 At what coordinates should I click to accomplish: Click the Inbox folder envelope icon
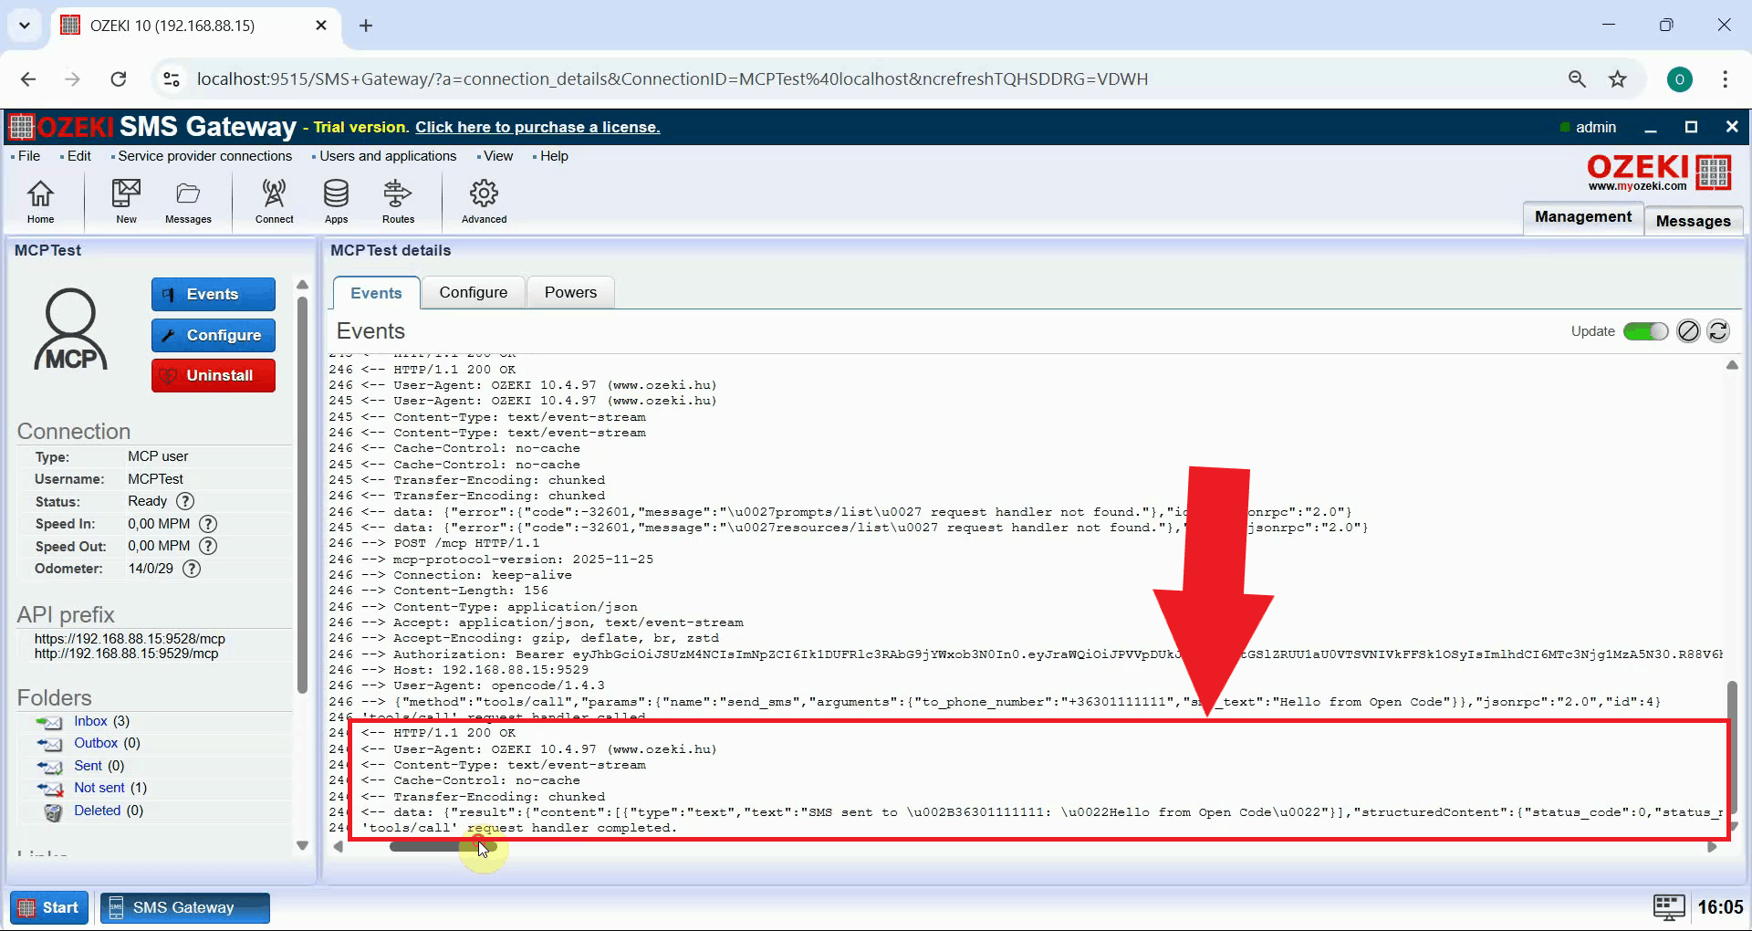(49, 722)
